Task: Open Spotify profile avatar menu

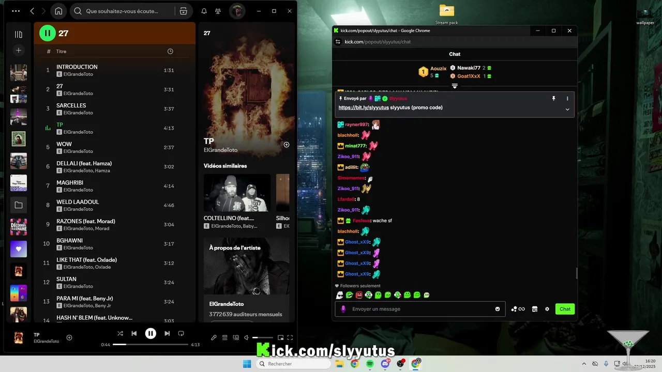Action: tap(237, 11)
